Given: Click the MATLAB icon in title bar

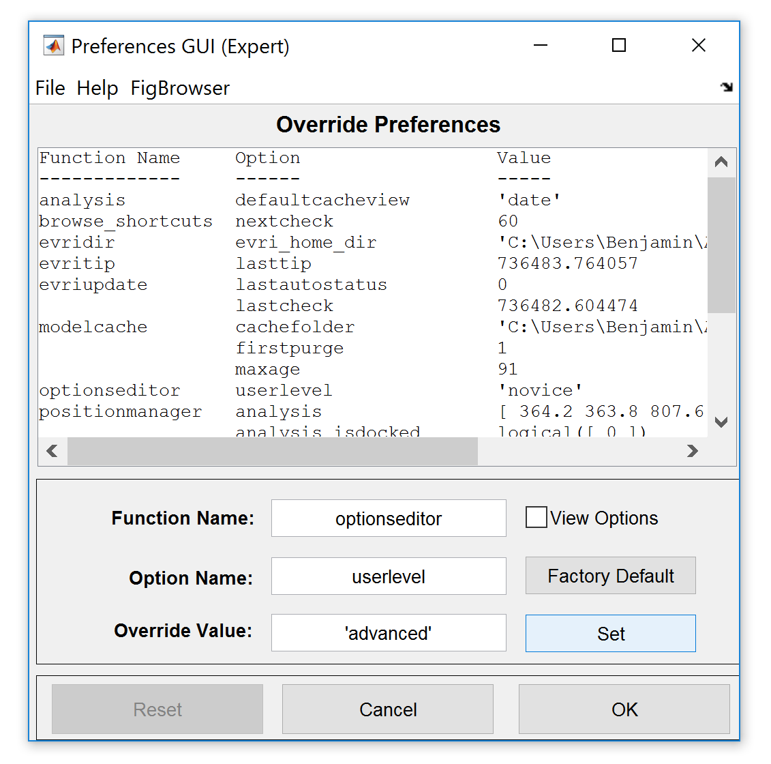Looking at the screenshot, I should pyautogui.click(x=53, y=46).
